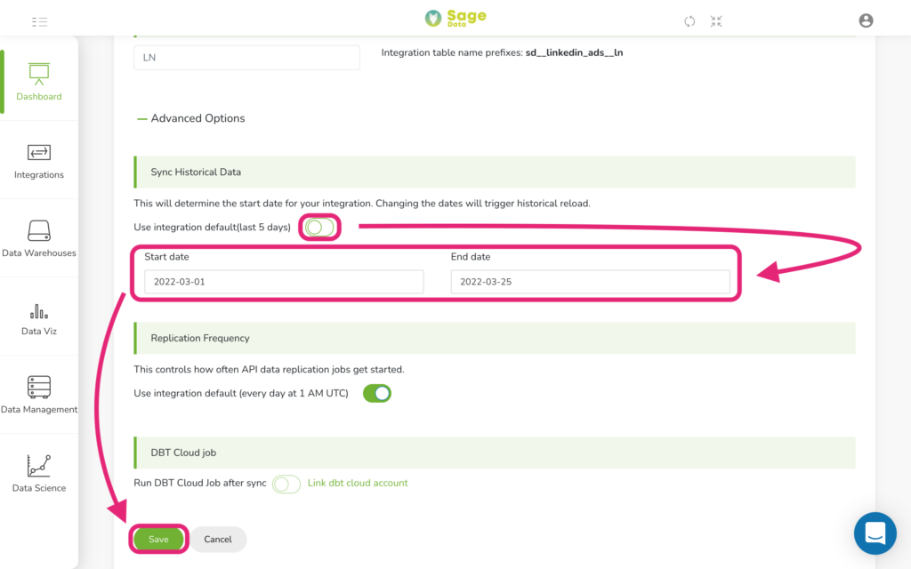The image size is (911, 569).
Task: Open Data Management from the sidebar
Action: pos(39,395)
